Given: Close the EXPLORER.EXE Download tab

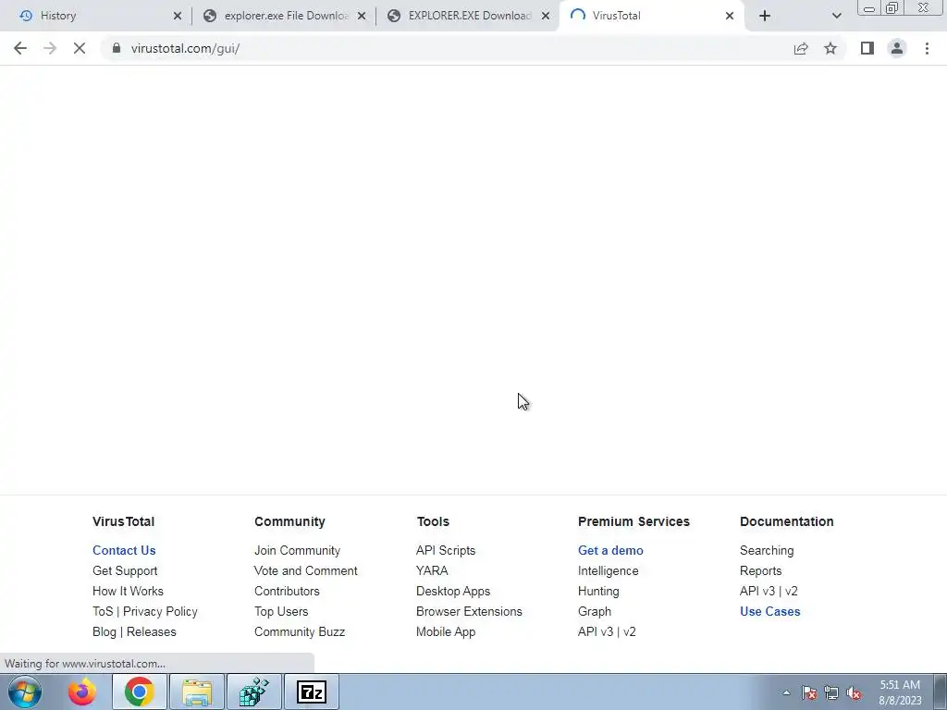Looking at the screenshot, I should (x=546, y=16).
